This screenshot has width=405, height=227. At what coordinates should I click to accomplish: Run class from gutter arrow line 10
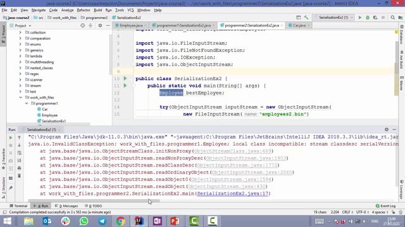pyautogui.click(x=125, y=78)
